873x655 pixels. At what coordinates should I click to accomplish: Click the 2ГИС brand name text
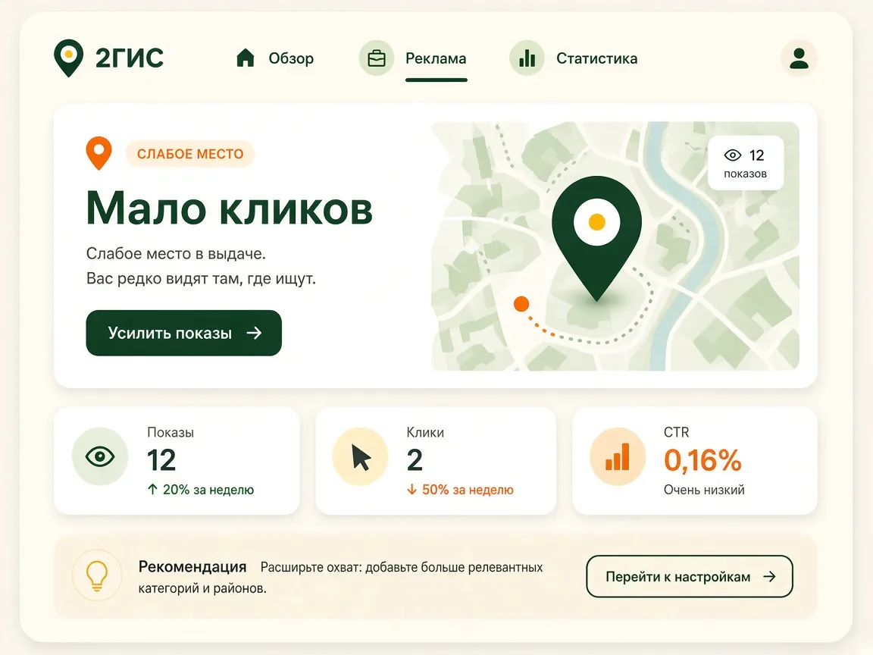129,58
